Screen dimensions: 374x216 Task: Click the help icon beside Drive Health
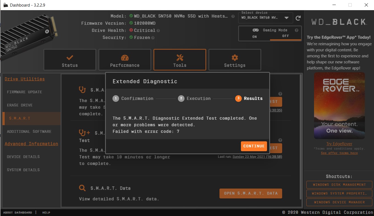pos(158,30)
